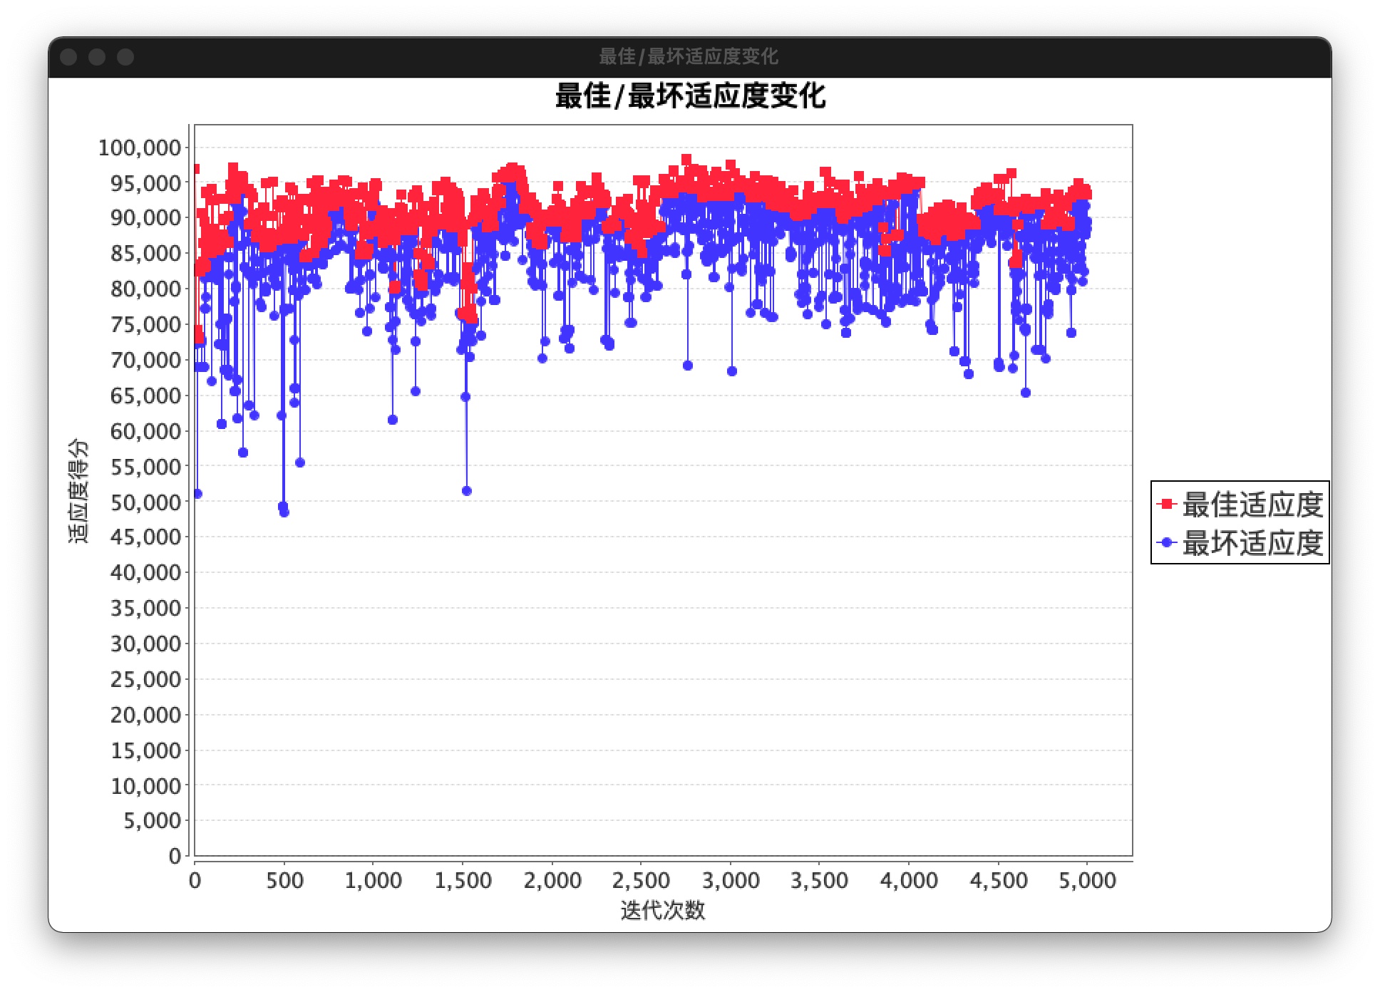Click the 85,000 y-axis tick label
The height and width of the screenshot is (992, 1380).
click(x=145, y=253)
